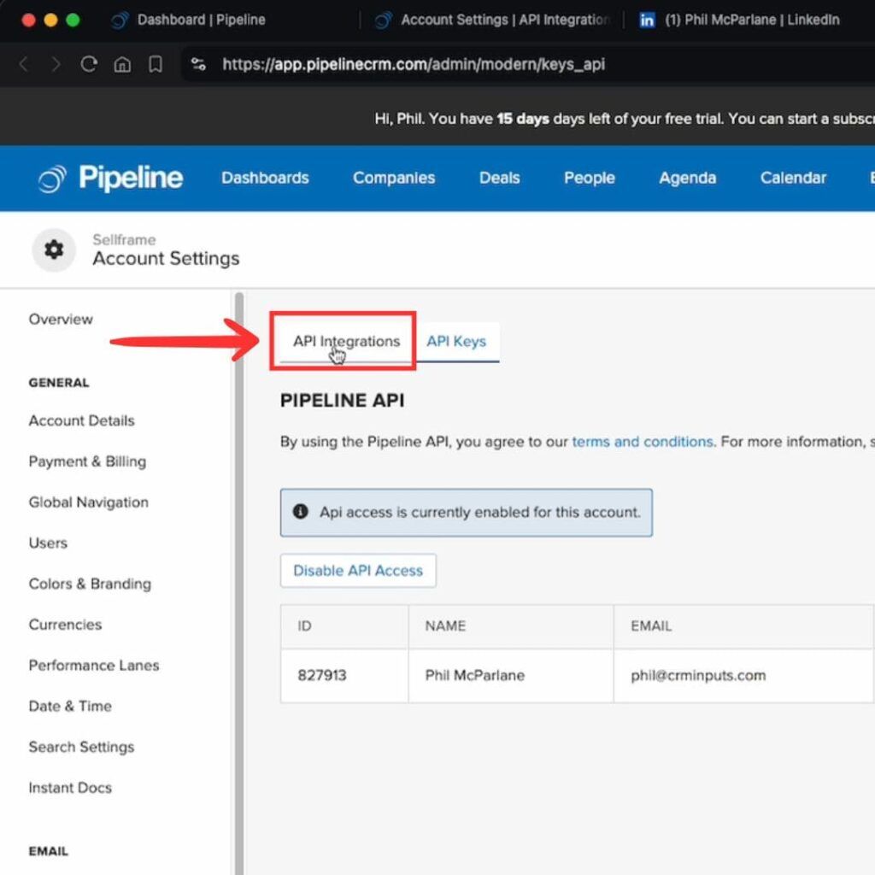This screenshot has height=875, width=875.
Task: Click the NAME column header
Action: tap(511, 626)
